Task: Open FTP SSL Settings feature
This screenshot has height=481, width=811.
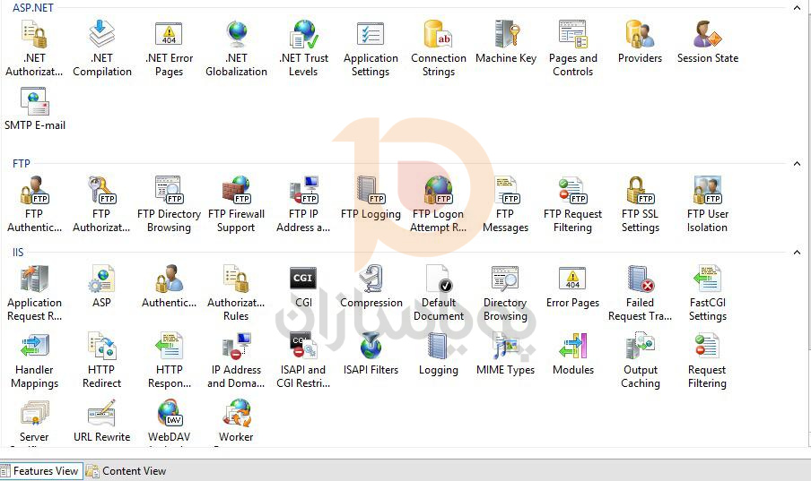Action: [641, 204]
